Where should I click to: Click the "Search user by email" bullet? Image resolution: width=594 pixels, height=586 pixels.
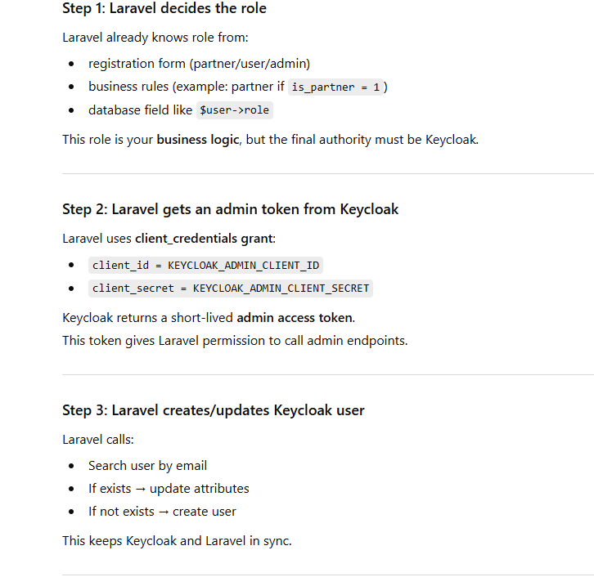(147, 466)
